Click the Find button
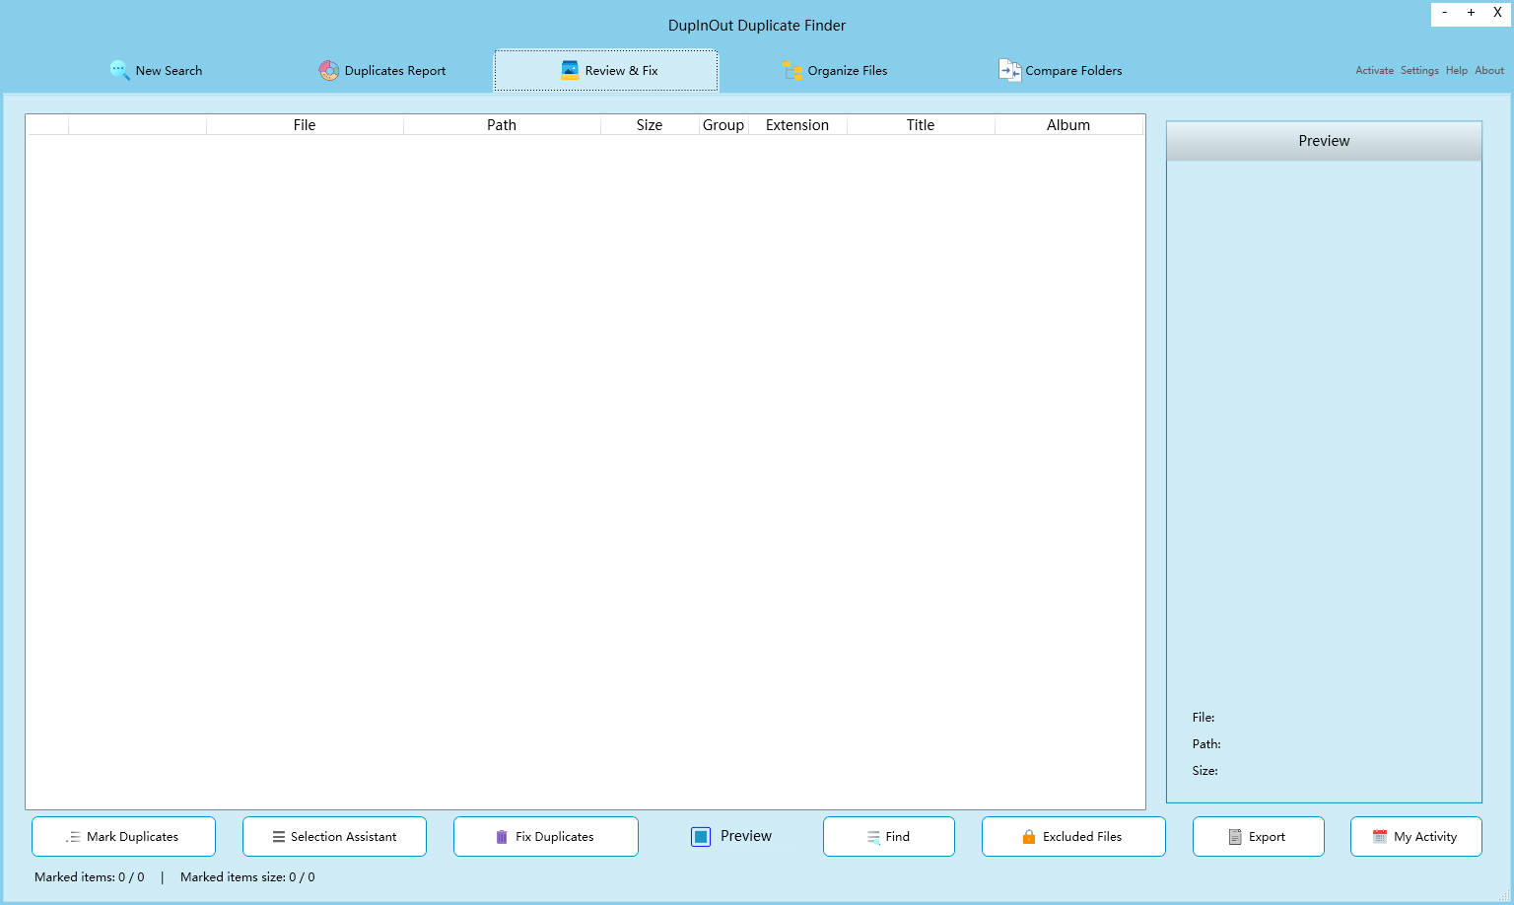 tap(889, 837)
